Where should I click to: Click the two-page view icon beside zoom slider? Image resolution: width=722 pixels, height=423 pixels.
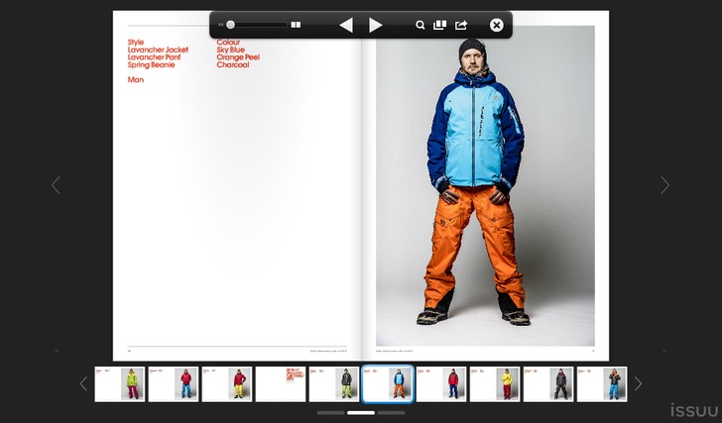(x=296, y=25)
